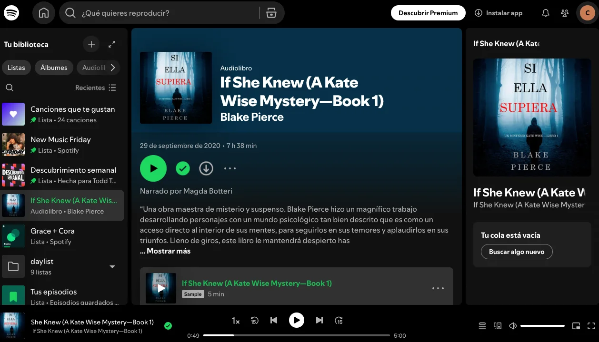Click large cover in right panel
This screenshot has height=342, width=599.
(x=532, y=117)
